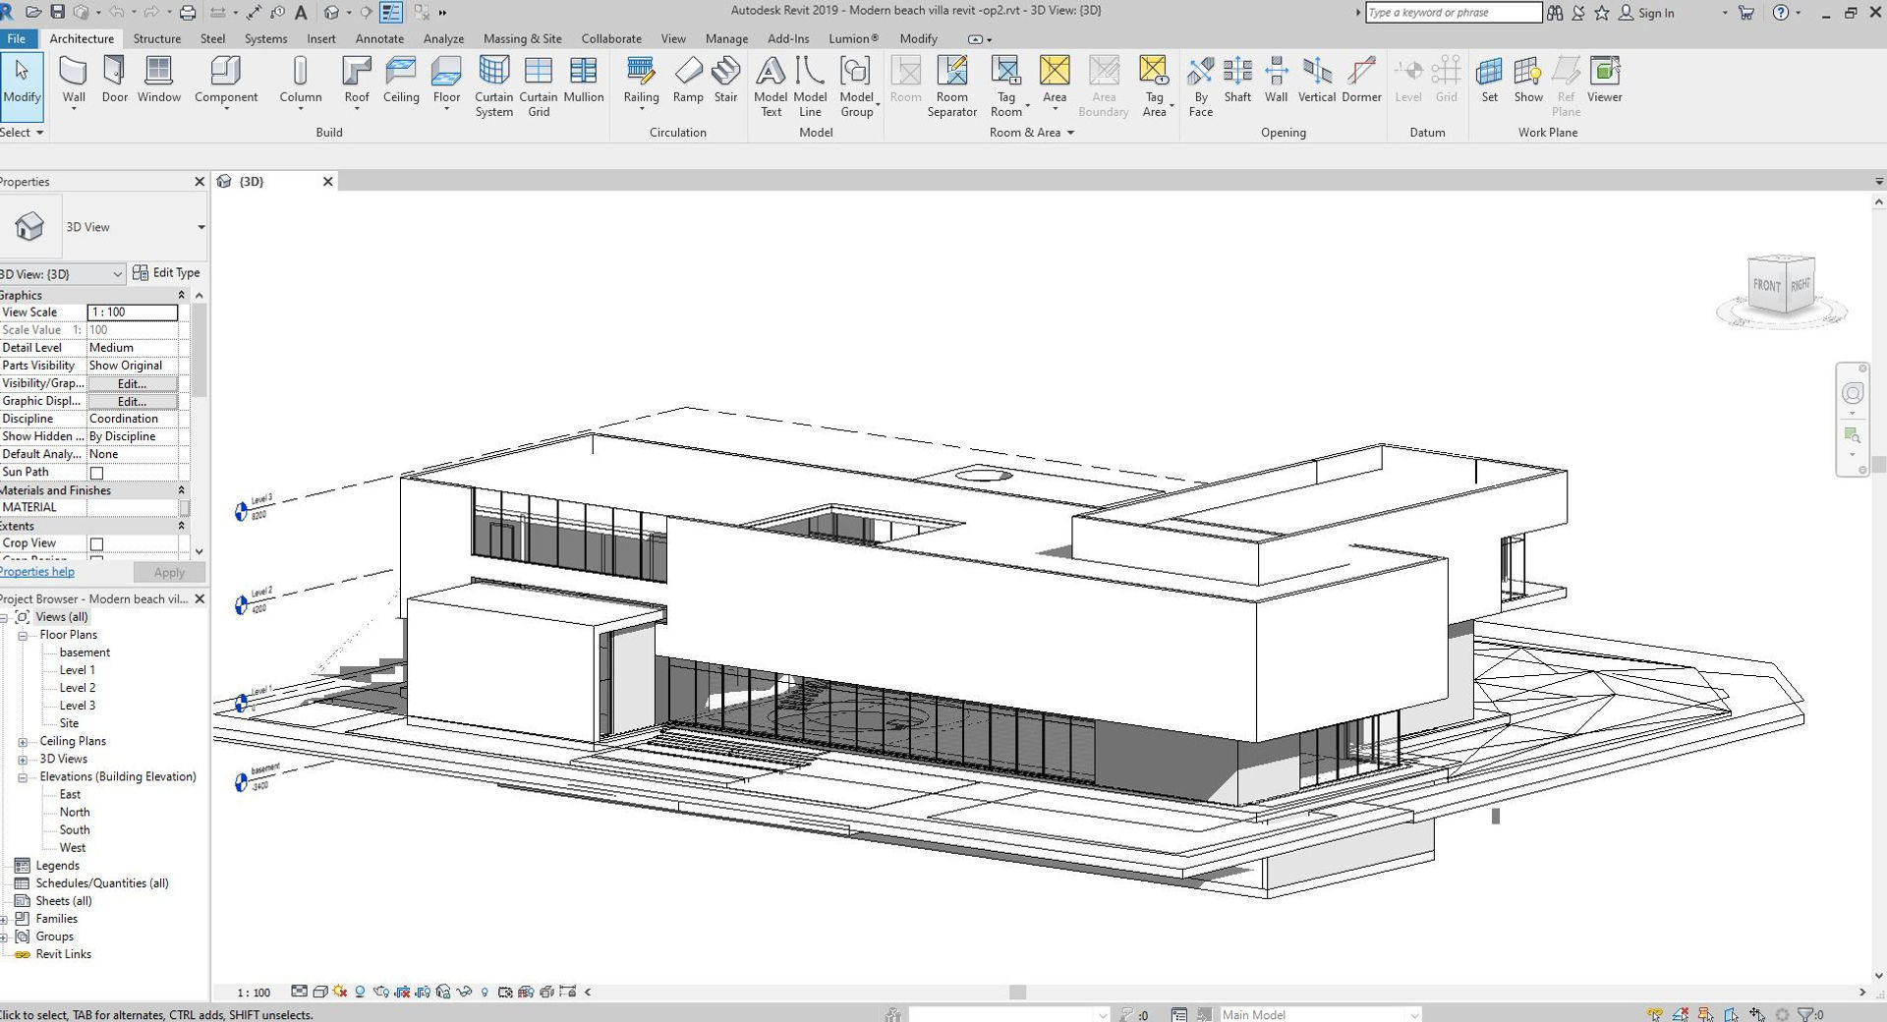Select the Door tool
The height and width of the screenshot is (1022, 1887).
coord(114,81)
